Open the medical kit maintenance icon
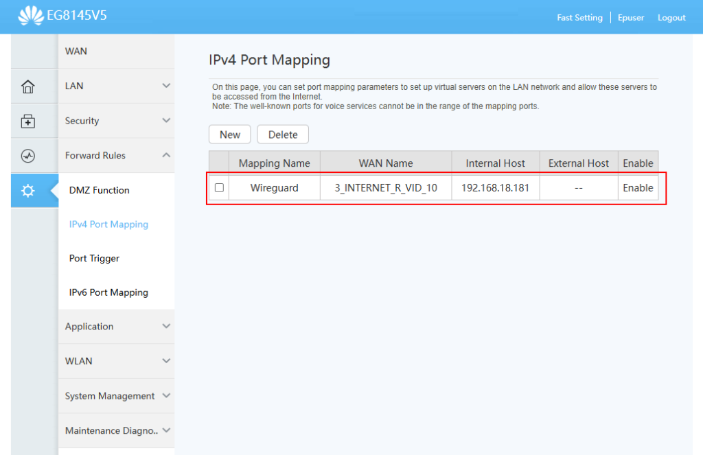The height and width of the screenshot is (455, 703). coord(28,121)
